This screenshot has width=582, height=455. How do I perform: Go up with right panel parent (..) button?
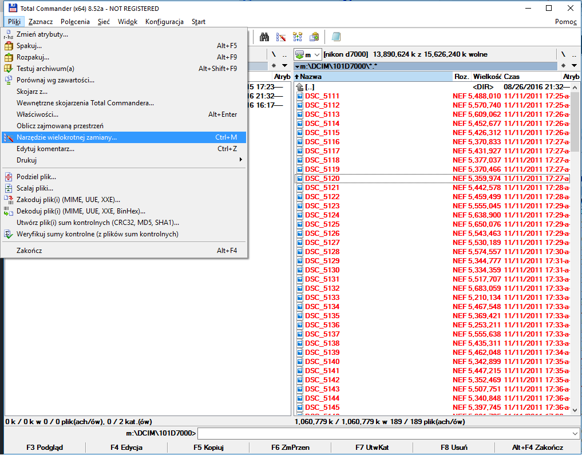574,54
